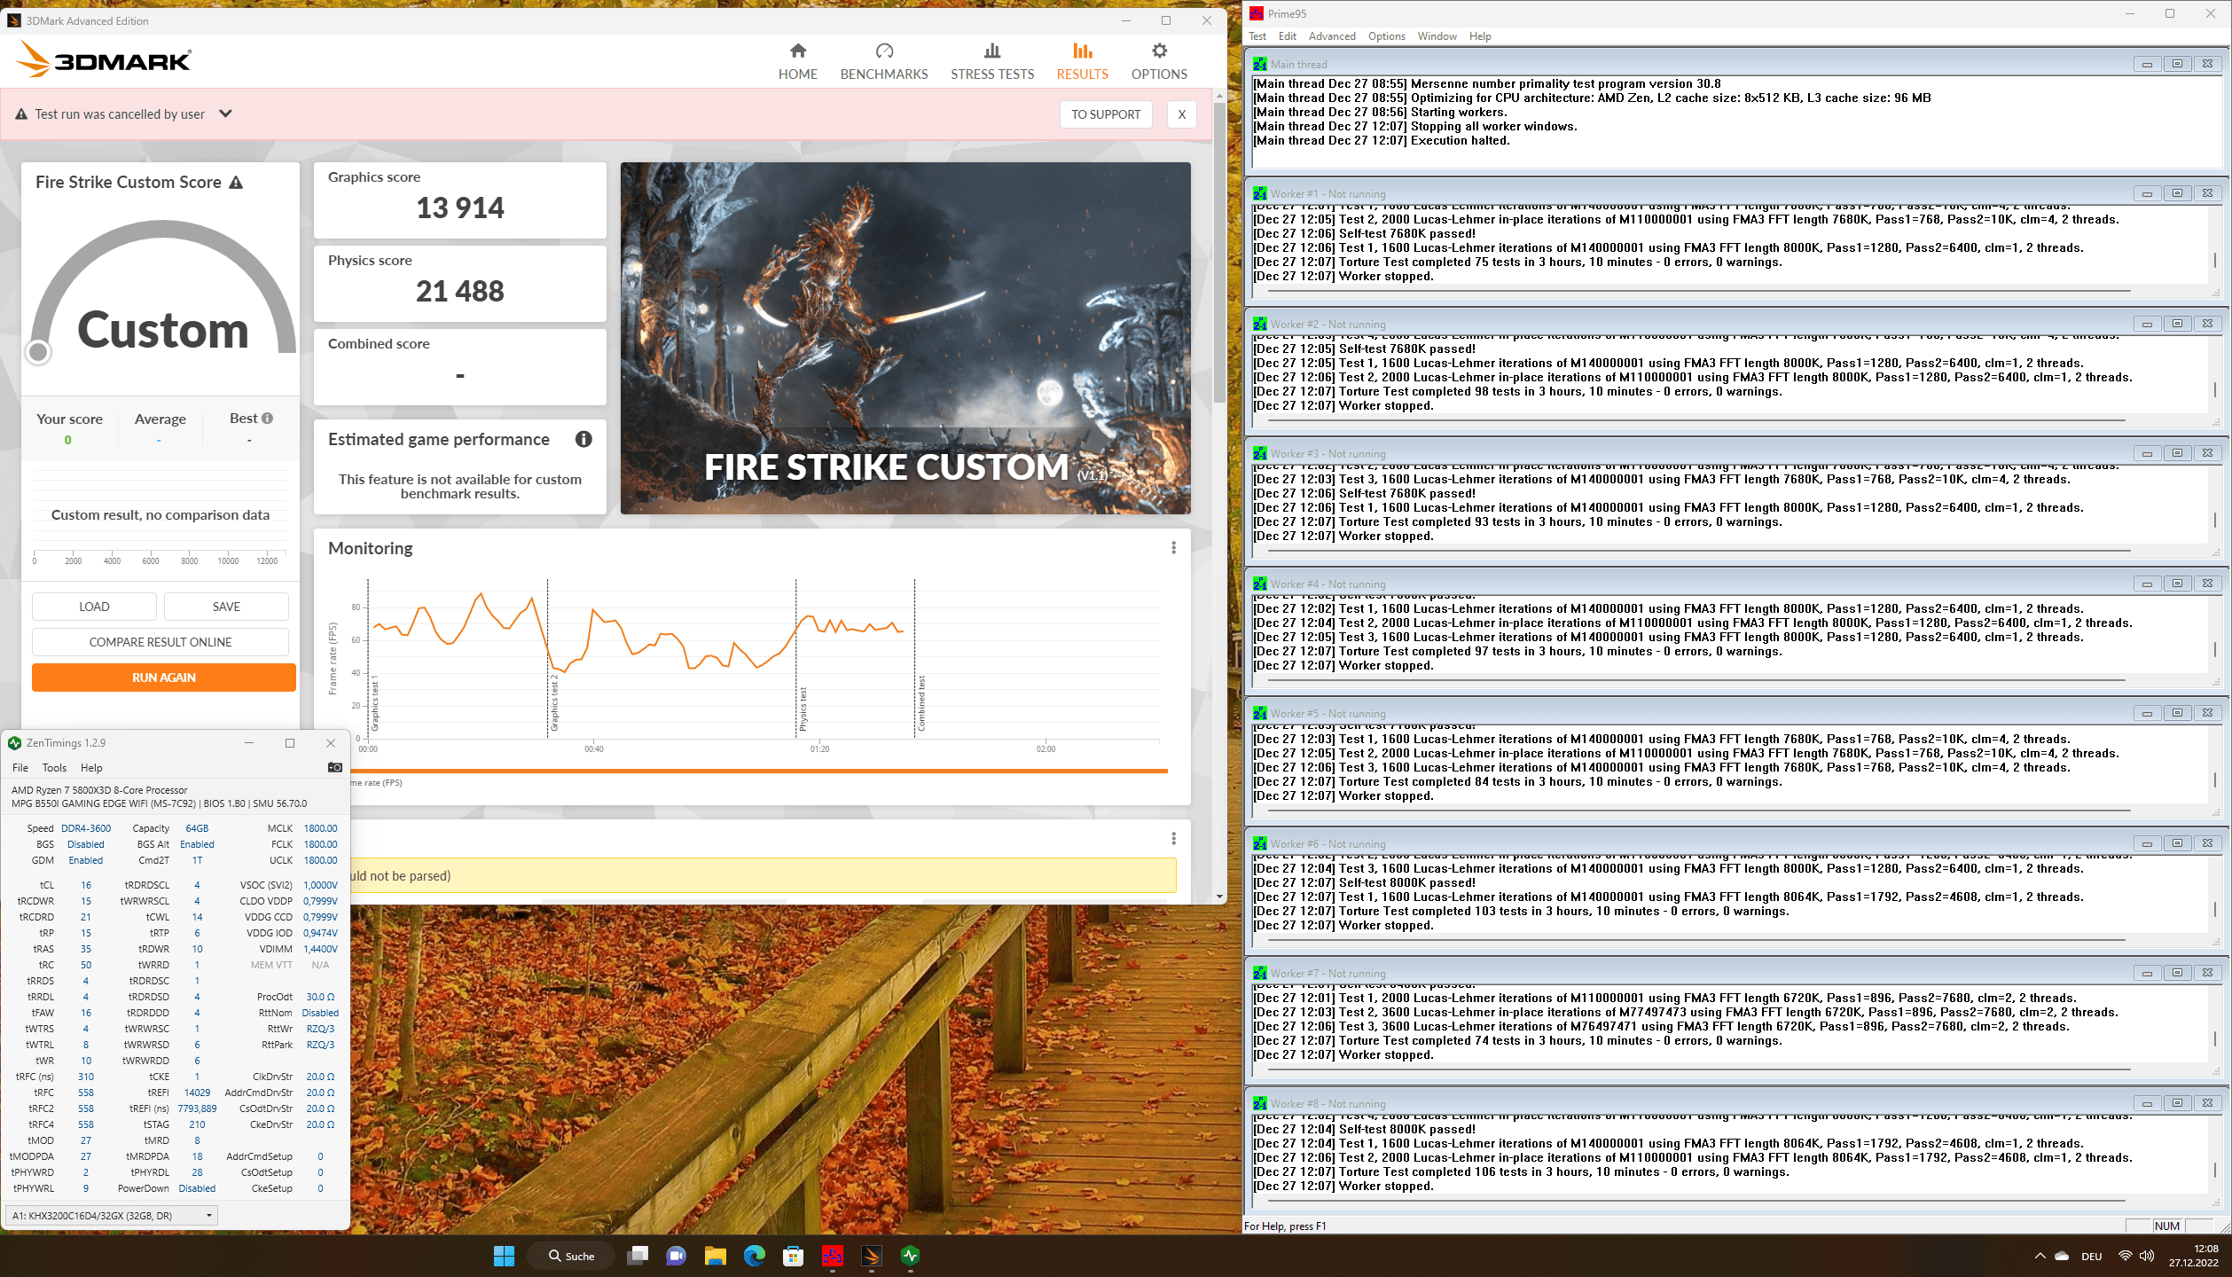The height and width of the screenshot is (1277, 2232).
Task: Click the Windows Start button
Action: (504, 1256)
